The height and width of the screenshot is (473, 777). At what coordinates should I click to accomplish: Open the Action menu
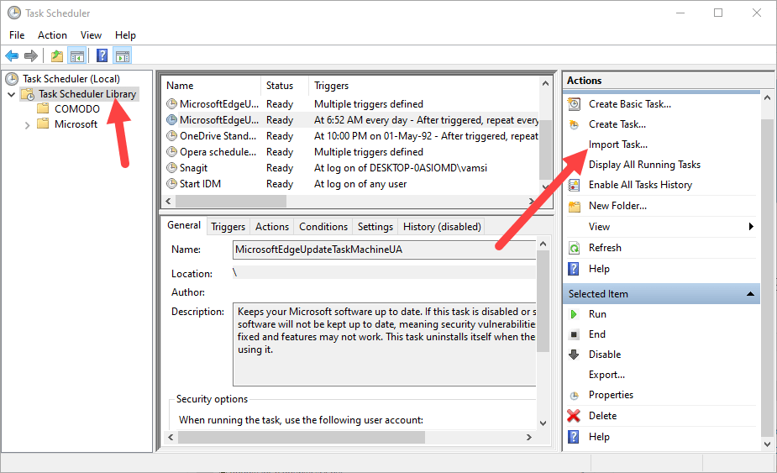point(52,35)
